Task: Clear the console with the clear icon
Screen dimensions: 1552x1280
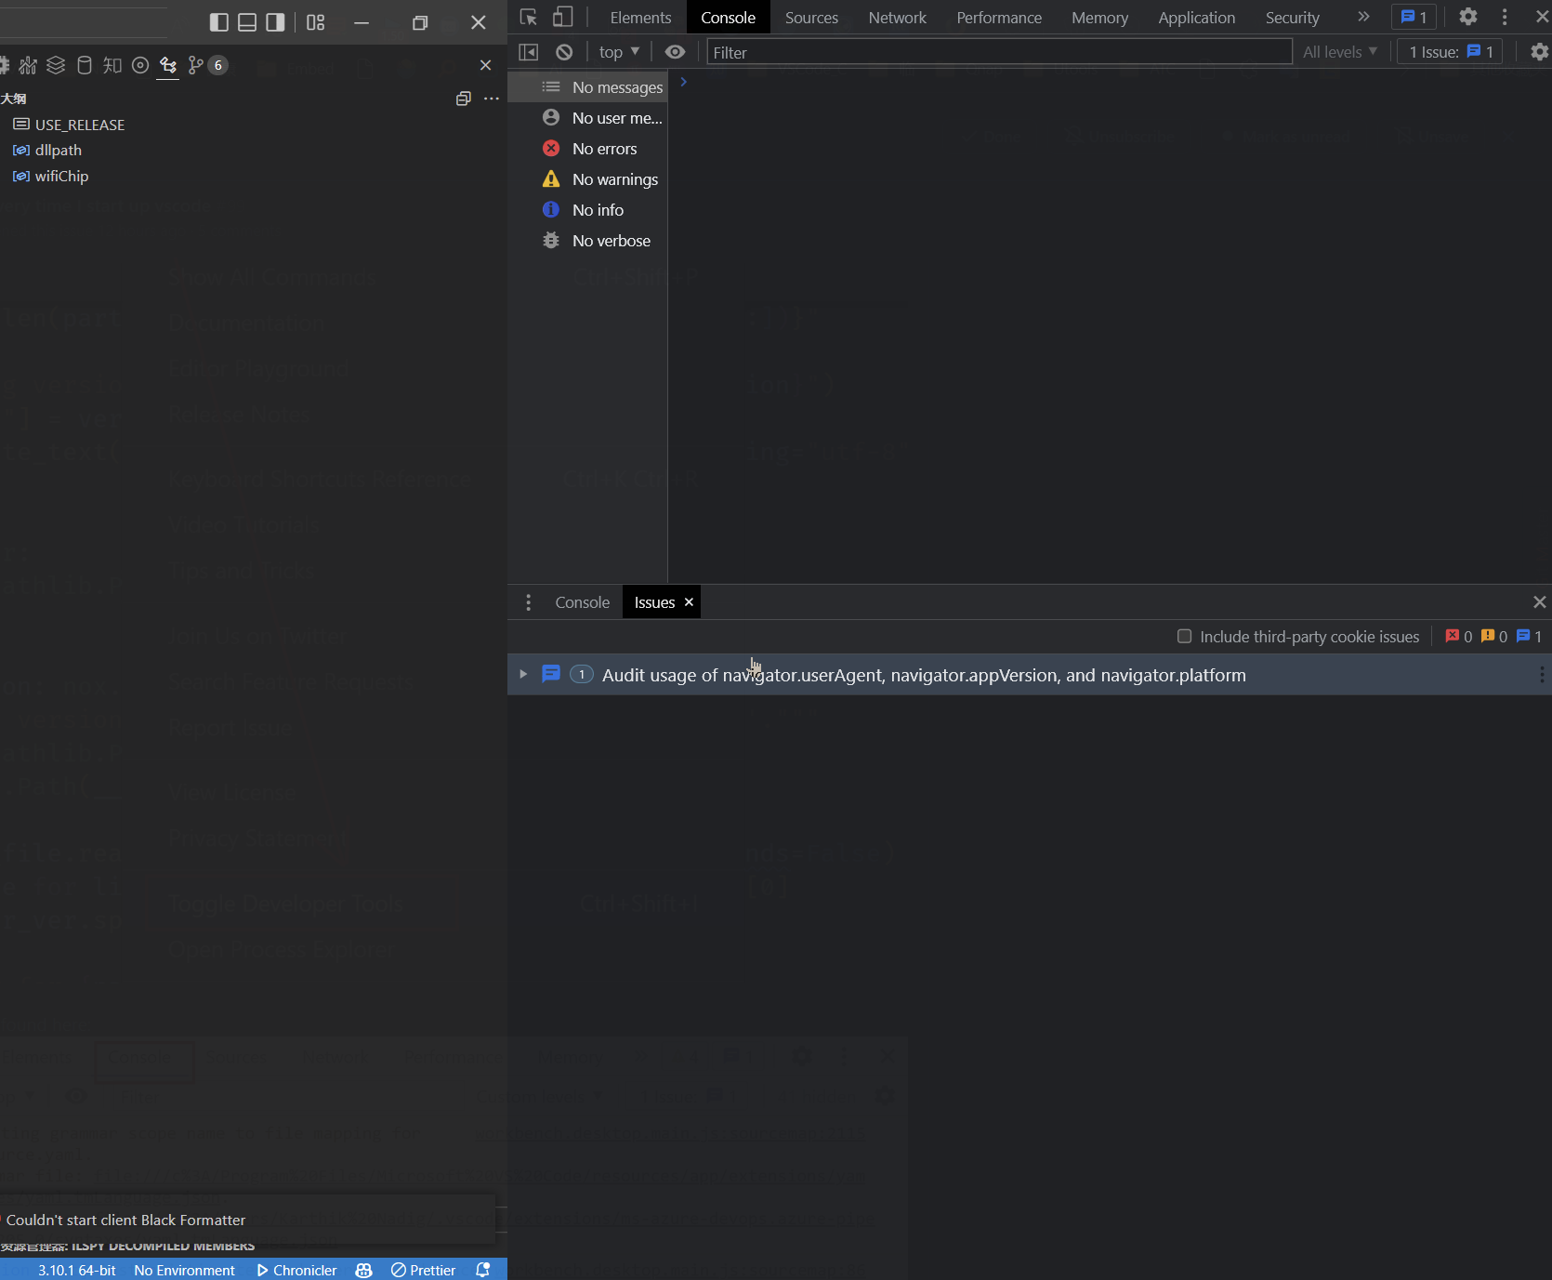Action: [564, 52]
